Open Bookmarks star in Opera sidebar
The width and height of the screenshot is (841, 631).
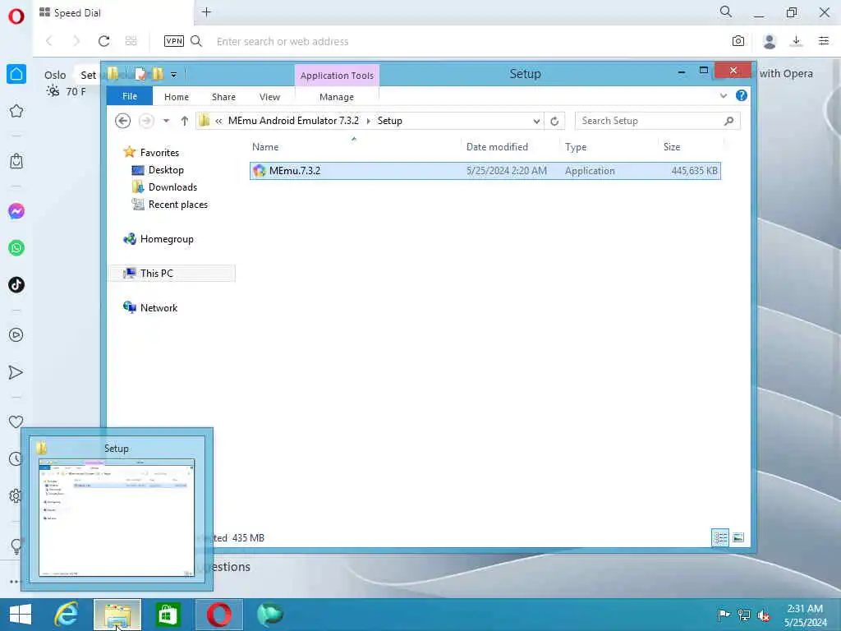pos(16,111)
